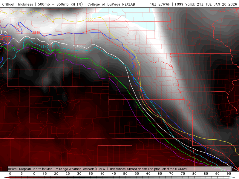
Task: Click the '55' value on the color scale
Action: point(137,174)
